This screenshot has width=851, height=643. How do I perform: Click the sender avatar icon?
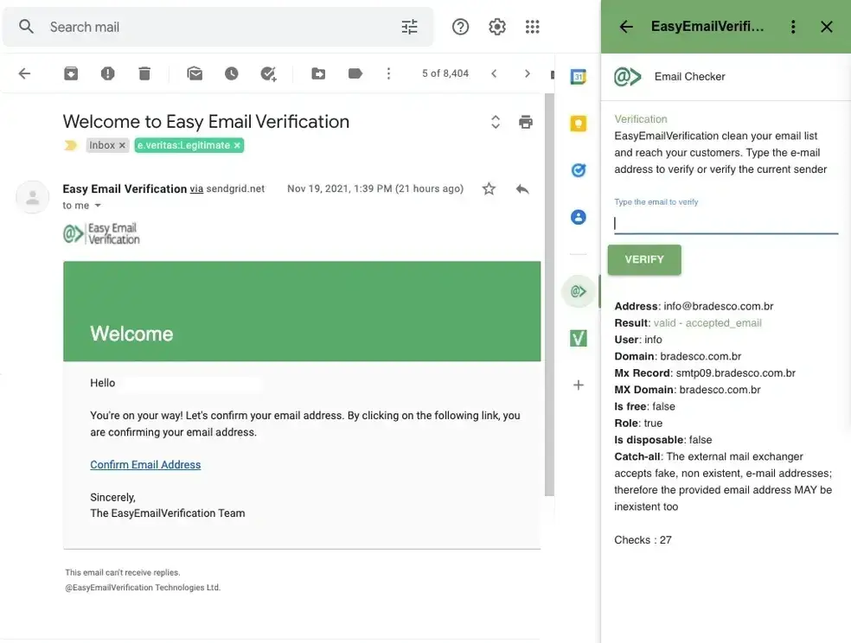pos(33,197)
